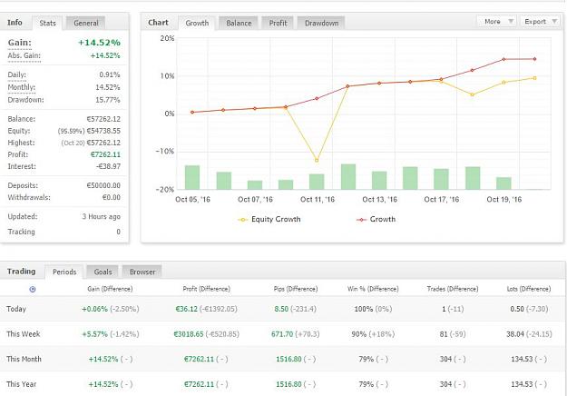The image size is (567, 396).
Task: Click the balance value €57262.12
Action: click(x=103, y=119)
